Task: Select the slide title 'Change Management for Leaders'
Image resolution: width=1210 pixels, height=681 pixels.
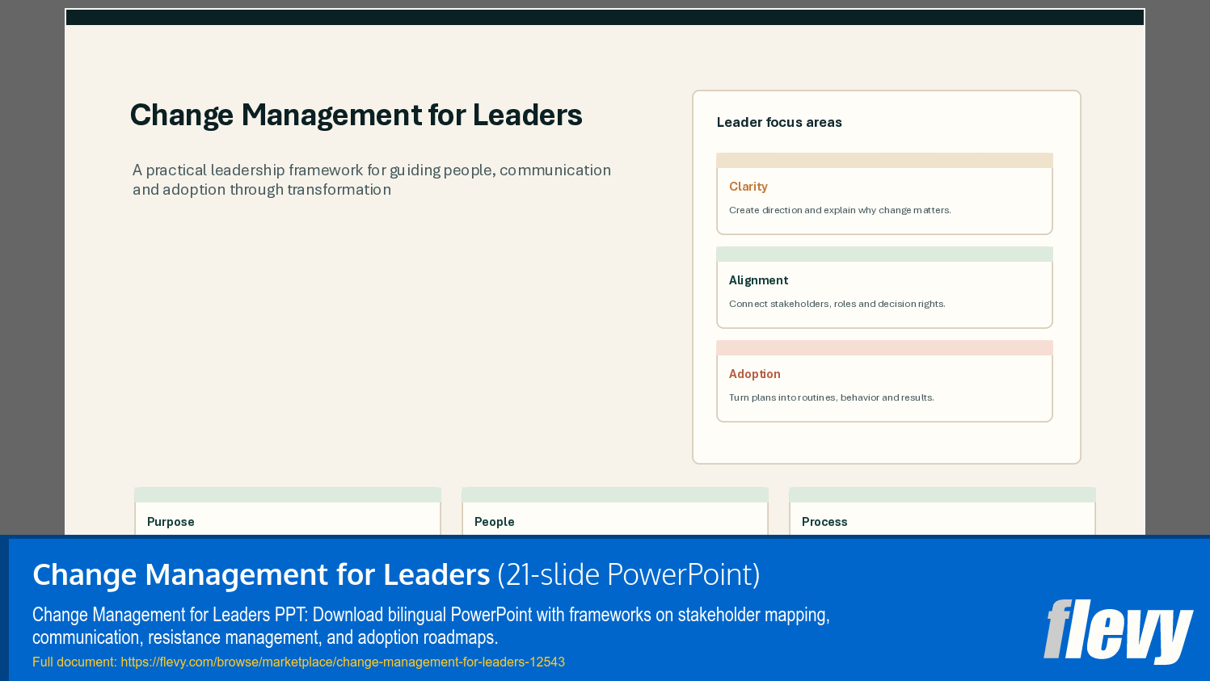Action: click(356, 116)
